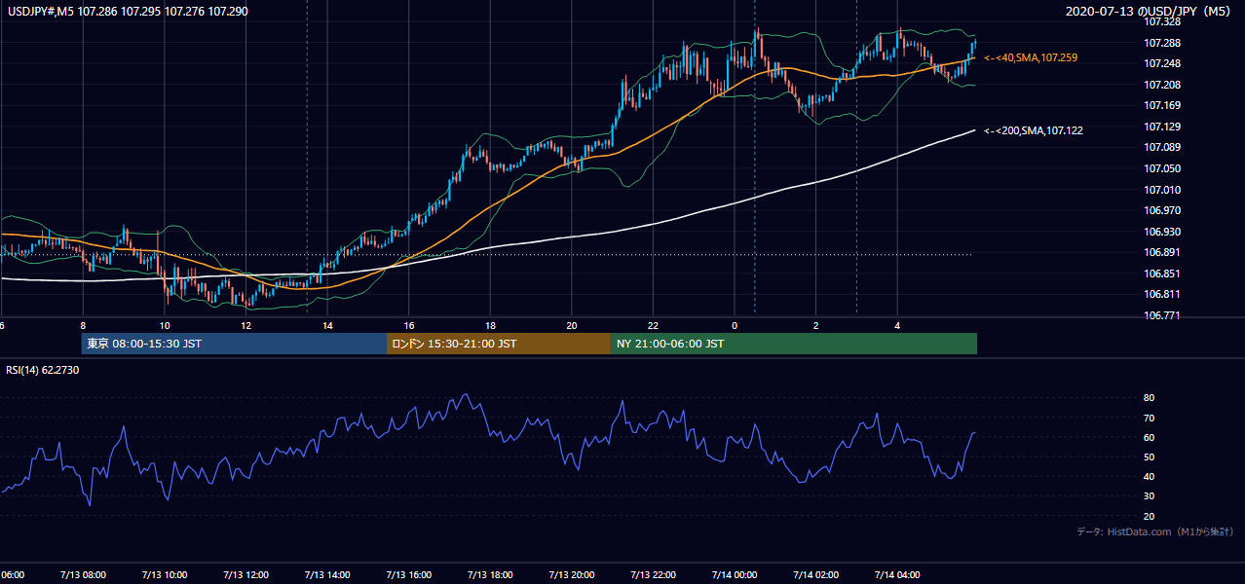Select the white 200 SMA 107.122 label
Viewport: 1245px width, 584px height.
pos(1034,130)
